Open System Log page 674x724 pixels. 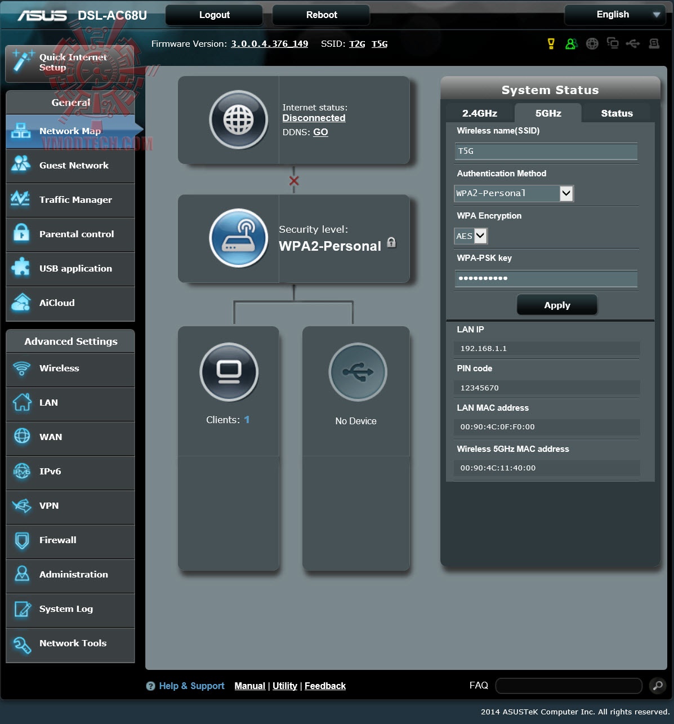pyautogui.click(x=70, y=610)
